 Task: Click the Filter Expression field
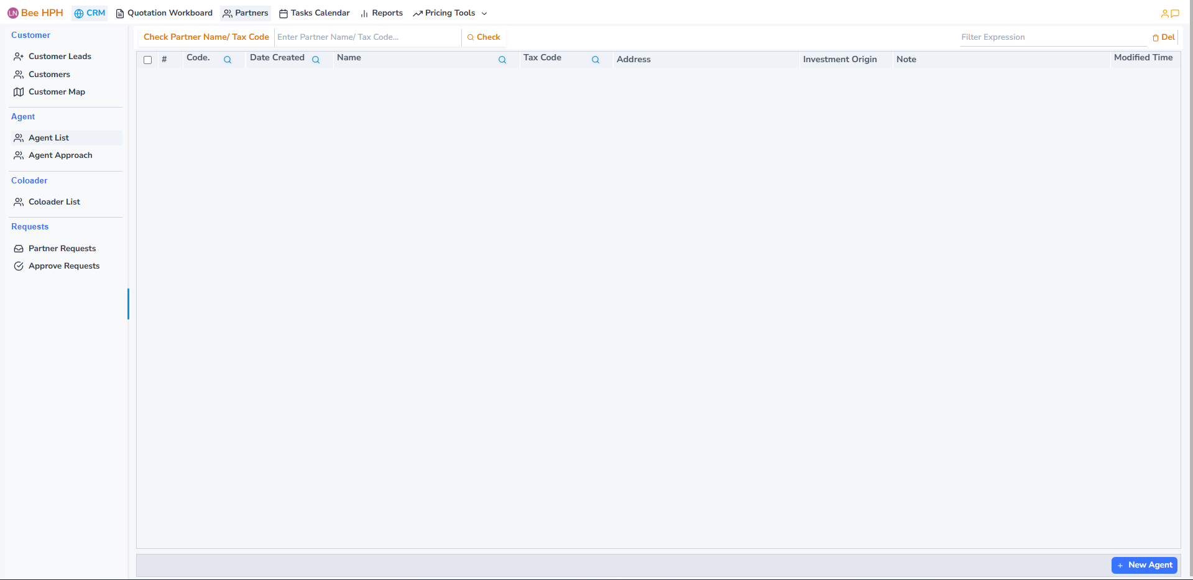click(1053, 37)
